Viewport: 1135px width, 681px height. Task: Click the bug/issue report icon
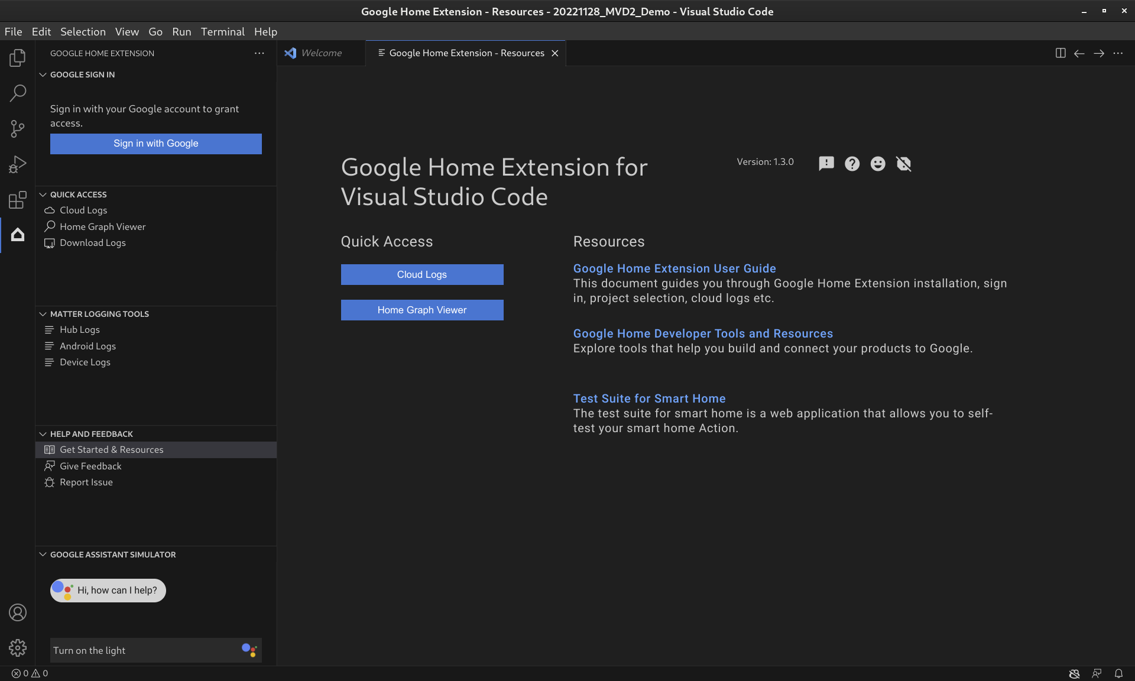click(x=826, y=163)
